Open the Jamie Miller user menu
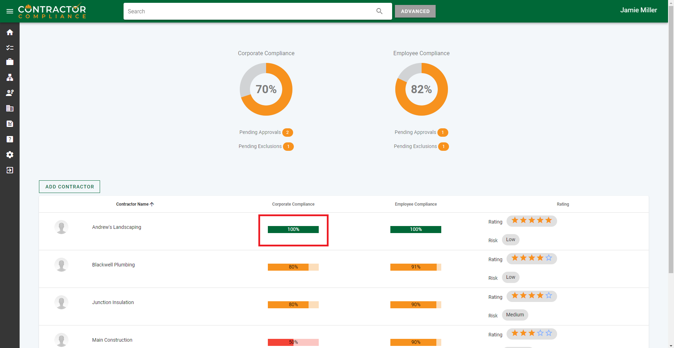 (x=638, y=10)
